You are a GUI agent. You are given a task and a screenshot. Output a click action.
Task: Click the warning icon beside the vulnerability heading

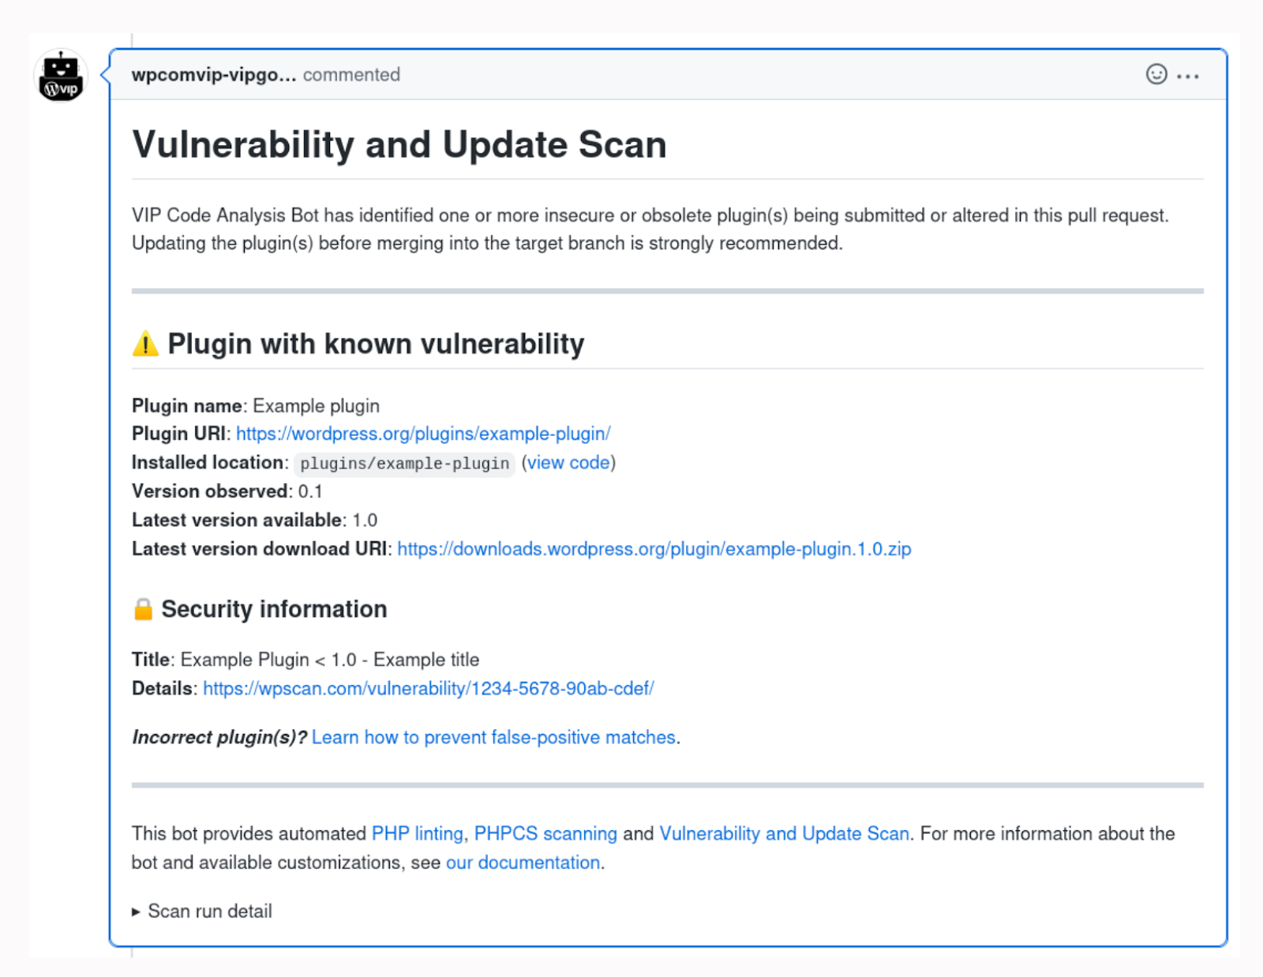144,343
